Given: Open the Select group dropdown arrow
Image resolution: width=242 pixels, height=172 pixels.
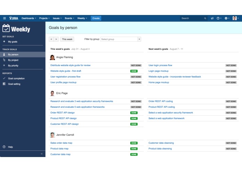Looking at the screenshot, I should point(139,39).
